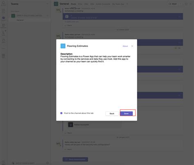The height and width of the screenshot is (165, 194).
Task: Reply to the security role configuration message
Action: click(68, 150)
